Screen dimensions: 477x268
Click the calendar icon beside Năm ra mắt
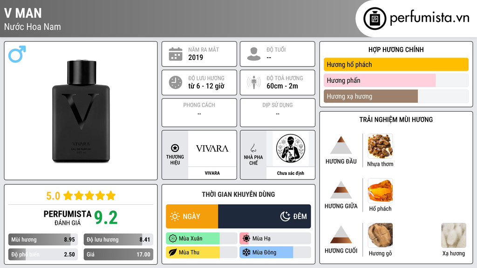[x=176, y=54]
